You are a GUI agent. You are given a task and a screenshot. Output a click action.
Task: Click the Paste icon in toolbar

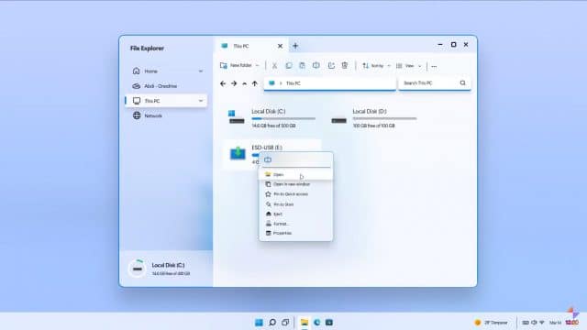tap(302, 66)
